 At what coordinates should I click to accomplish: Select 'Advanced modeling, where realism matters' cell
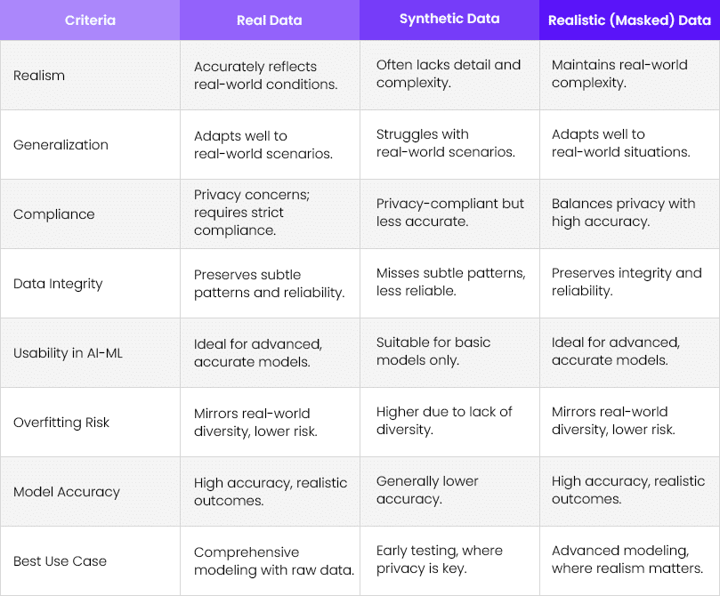pos(627,560)
